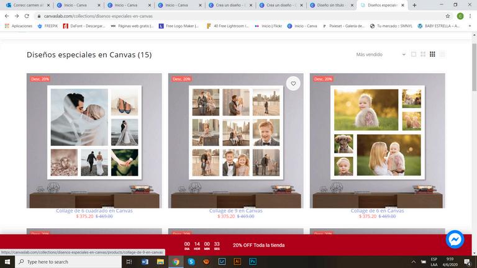This screenshot has width=477, height=268.
Task: Open File Explorer from taskbar
Action: pyautogui.click(x=160, y=262)
